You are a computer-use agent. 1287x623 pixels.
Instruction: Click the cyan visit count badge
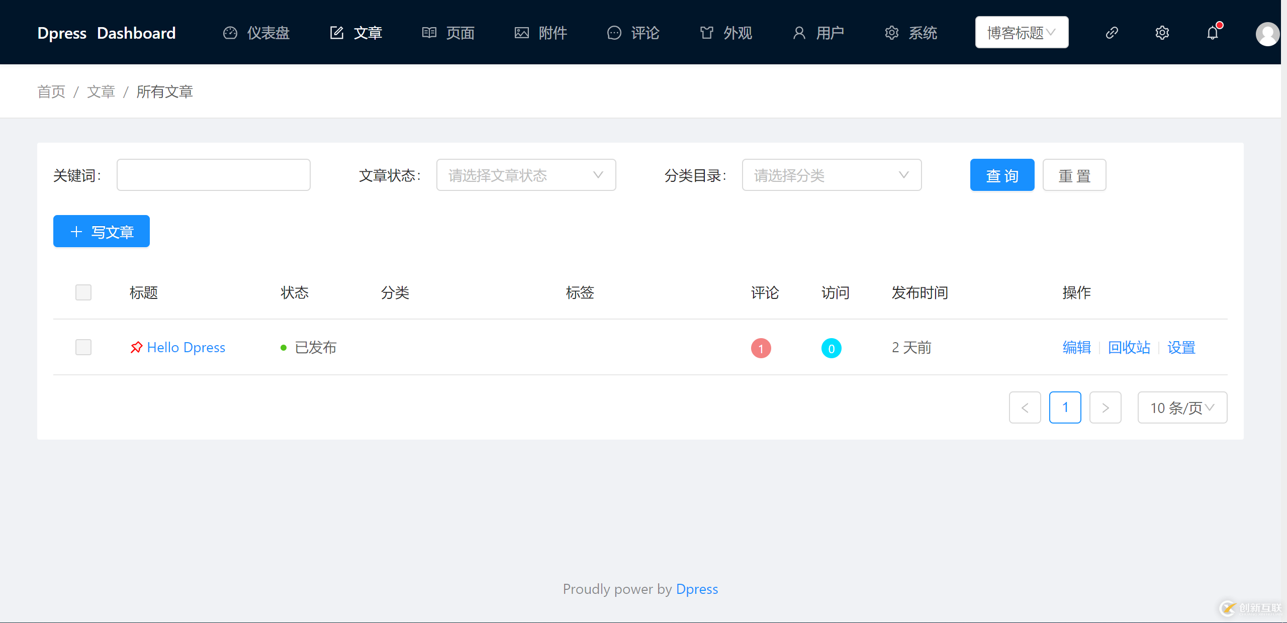(831, 348)
